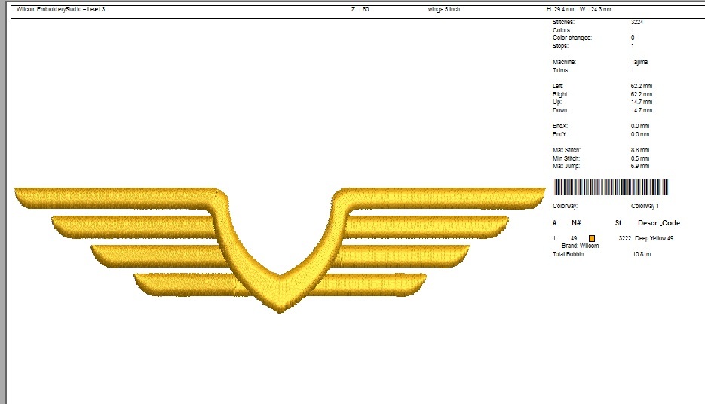This screenshot has width=705, height=404.
Task: Click the Deep Yellow color swatch
Action: 592,239
